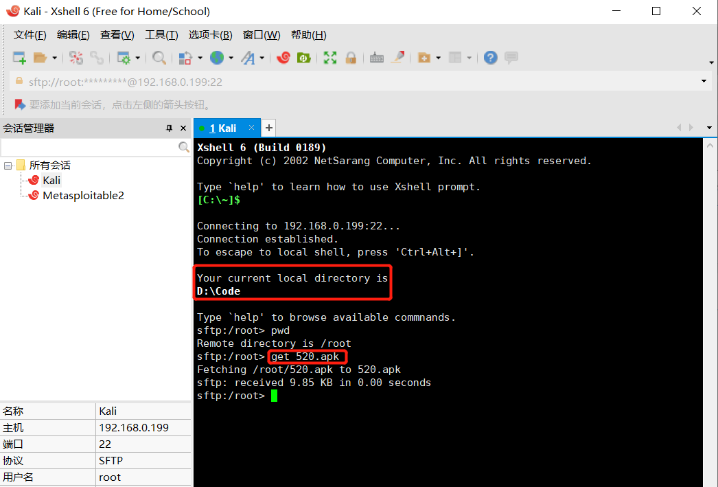Pin the 会话管理器 panel

[x=170, y=128]
